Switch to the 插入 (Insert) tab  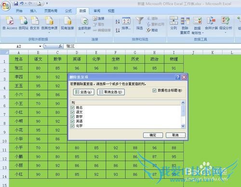click(x=33, y=11)
